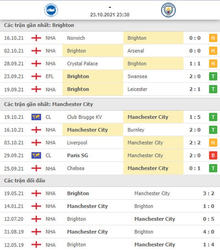Click the England flag beside Norwich match
Image resolution: width=220 pixels, height=250 pixels.
point(36,38)
